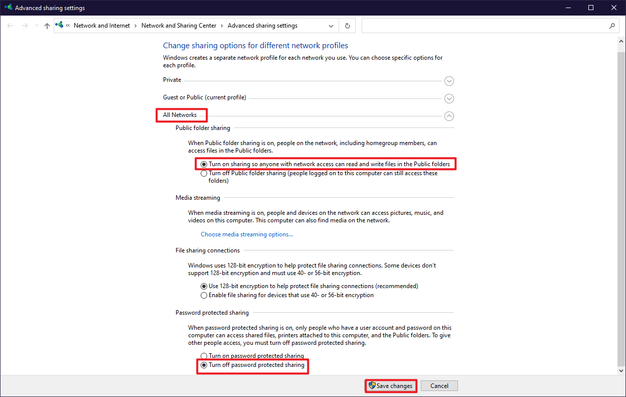Expand the Private profile section
Viewport: 626px width, 397px height.
449,81
